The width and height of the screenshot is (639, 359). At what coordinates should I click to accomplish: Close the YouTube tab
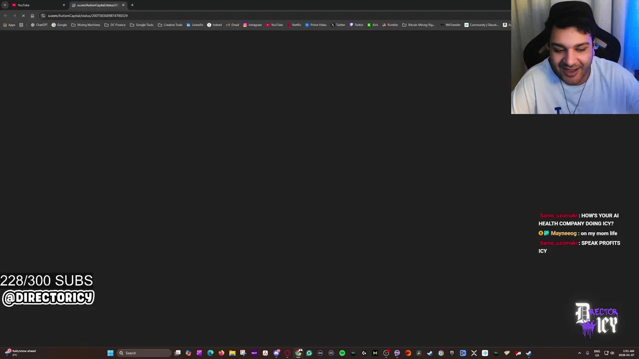click(x=64, y=5)
